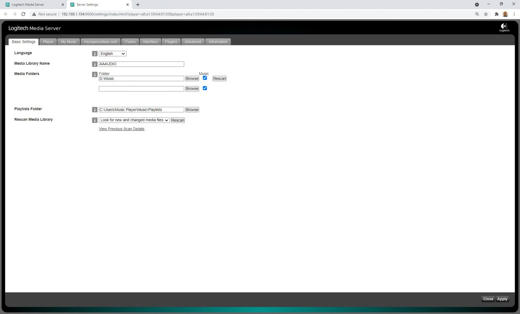Click the forward arrow in the browser toolbar
This screenshot has height=314, width=520.
point(15,14)
